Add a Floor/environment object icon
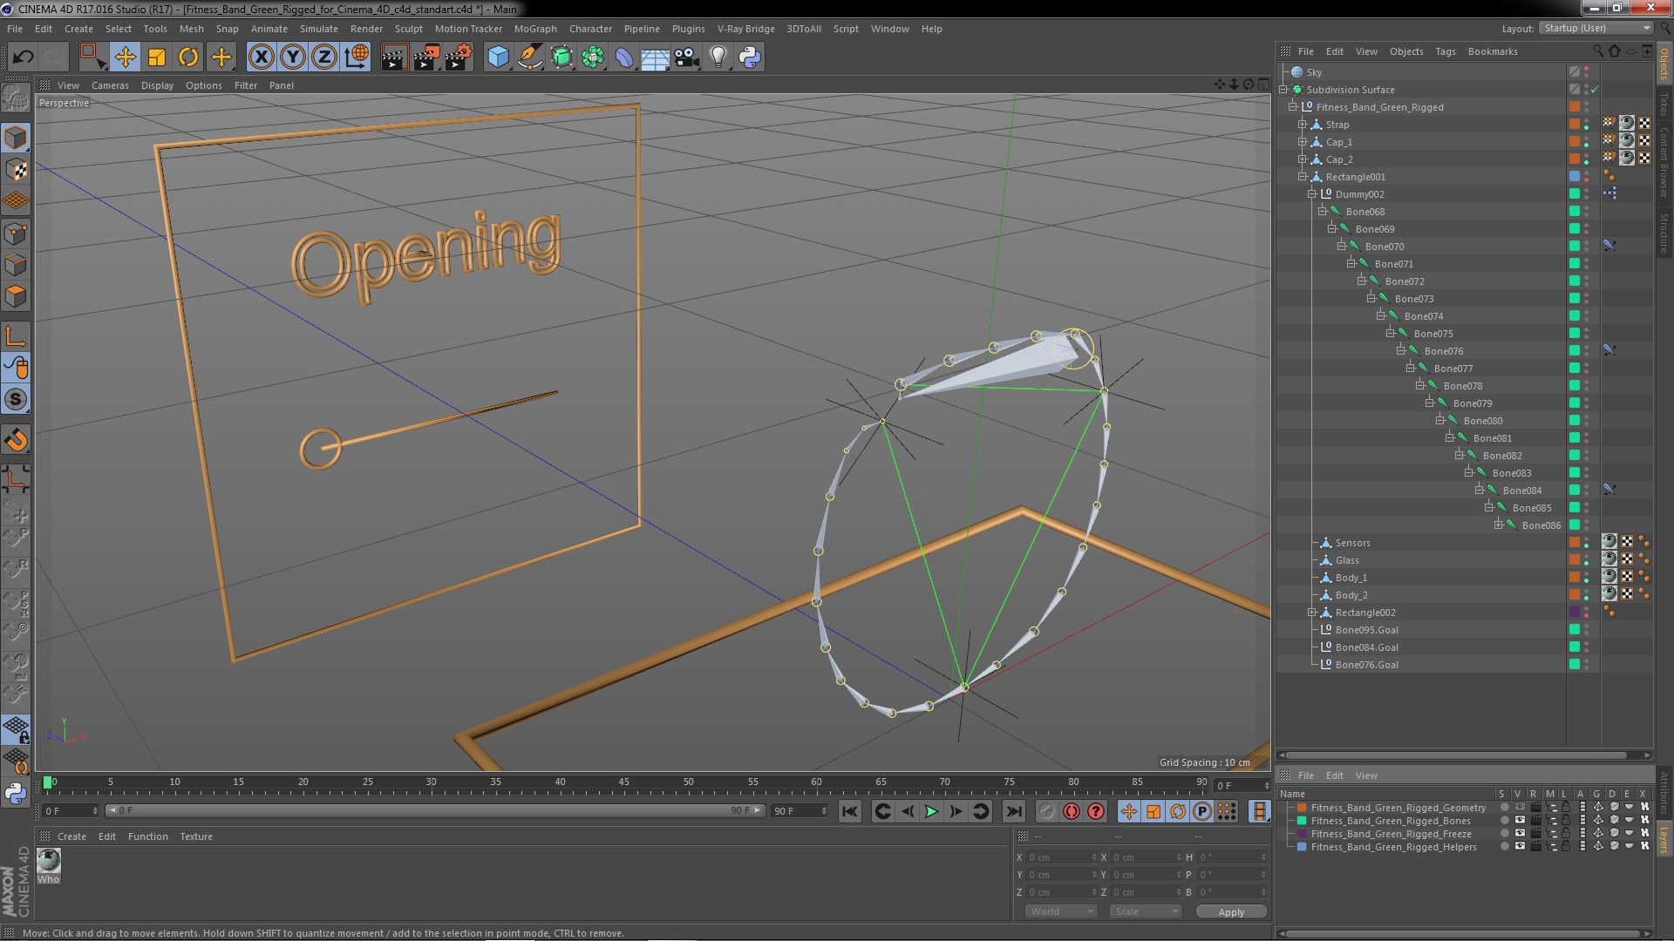 655,58
